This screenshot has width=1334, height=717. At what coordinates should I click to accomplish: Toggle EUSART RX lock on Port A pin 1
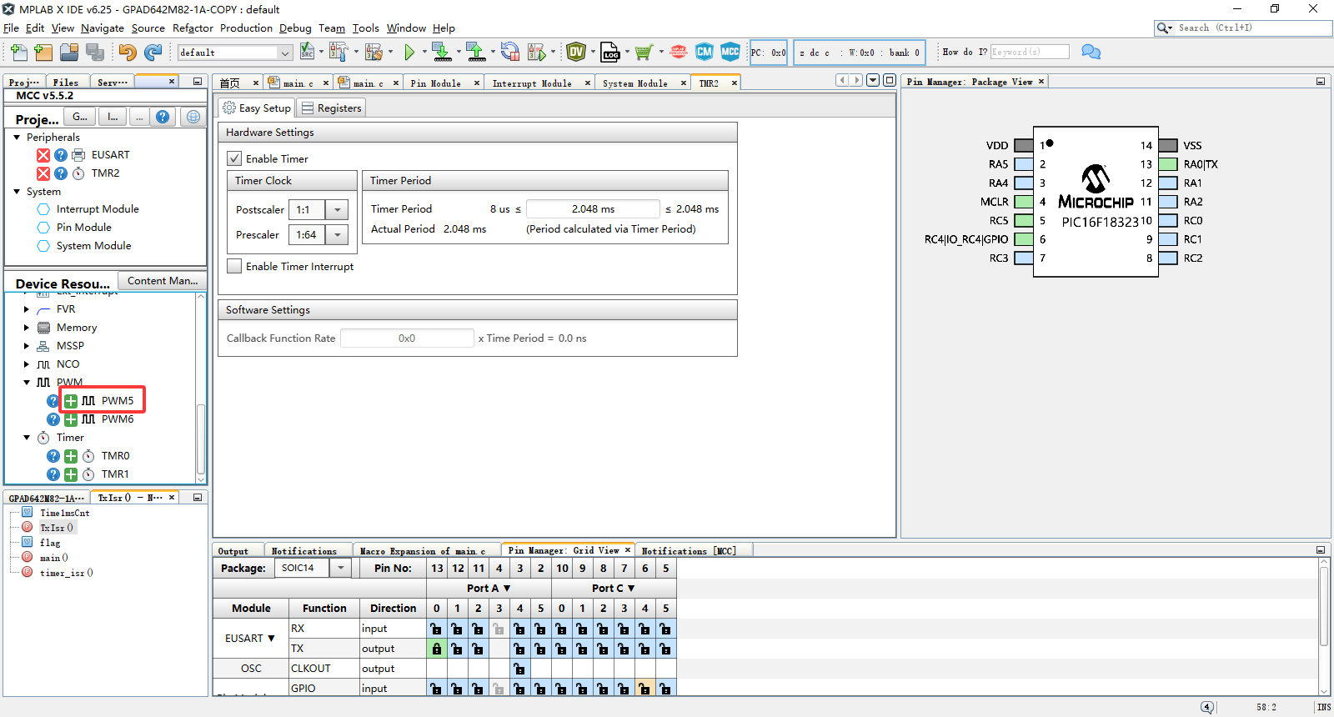pyautogui.click(x=457, y=629)
